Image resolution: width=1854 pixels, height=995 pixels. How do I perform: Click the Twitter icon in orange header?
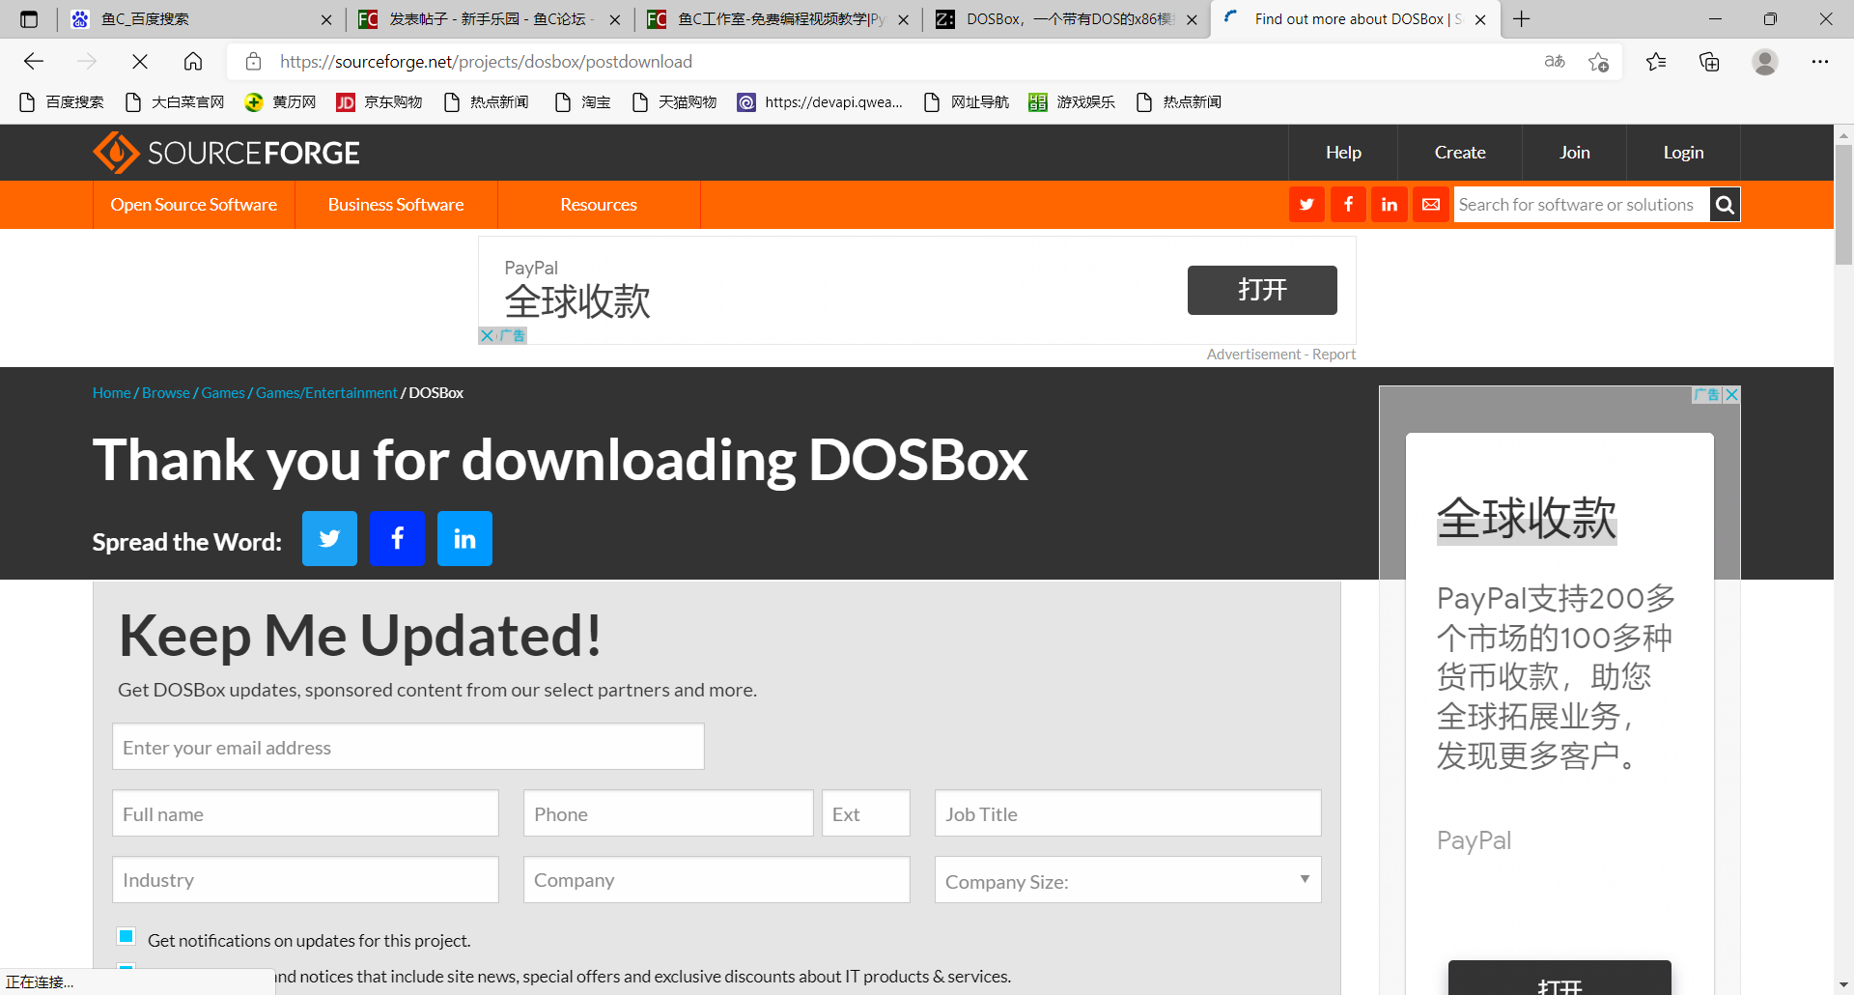pos(1306,205)
